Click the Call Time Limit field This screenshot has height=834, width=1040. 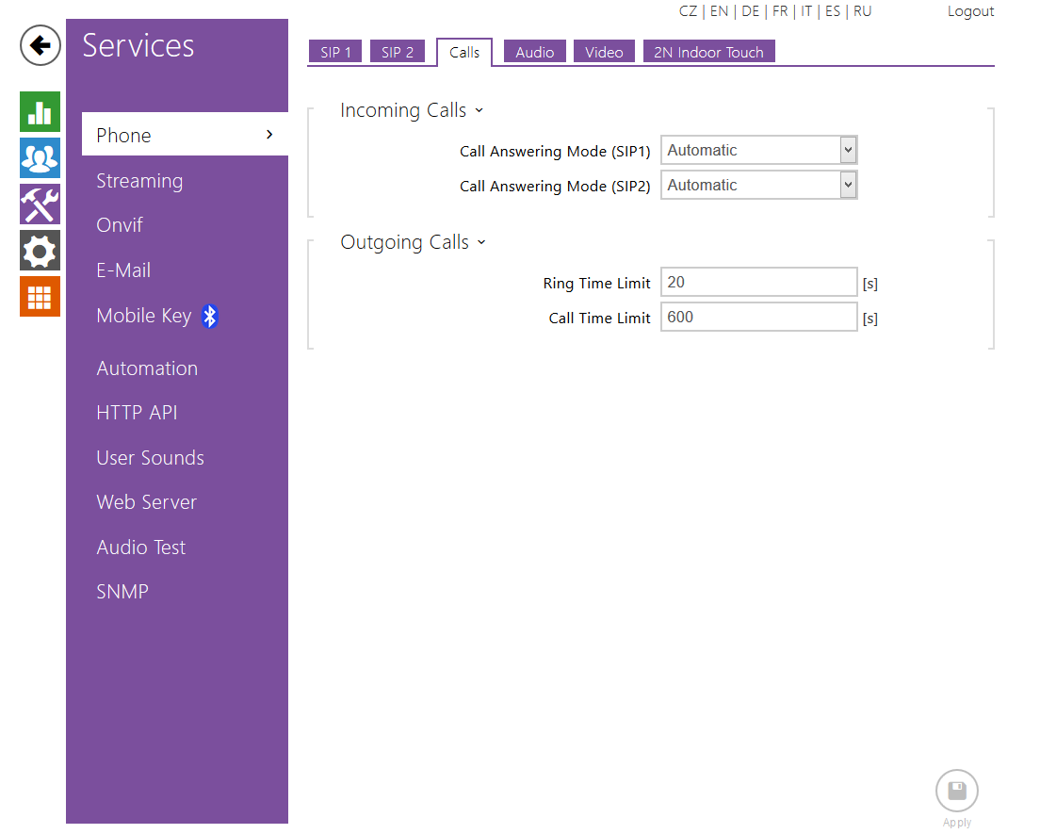click(x=758, y=318)
